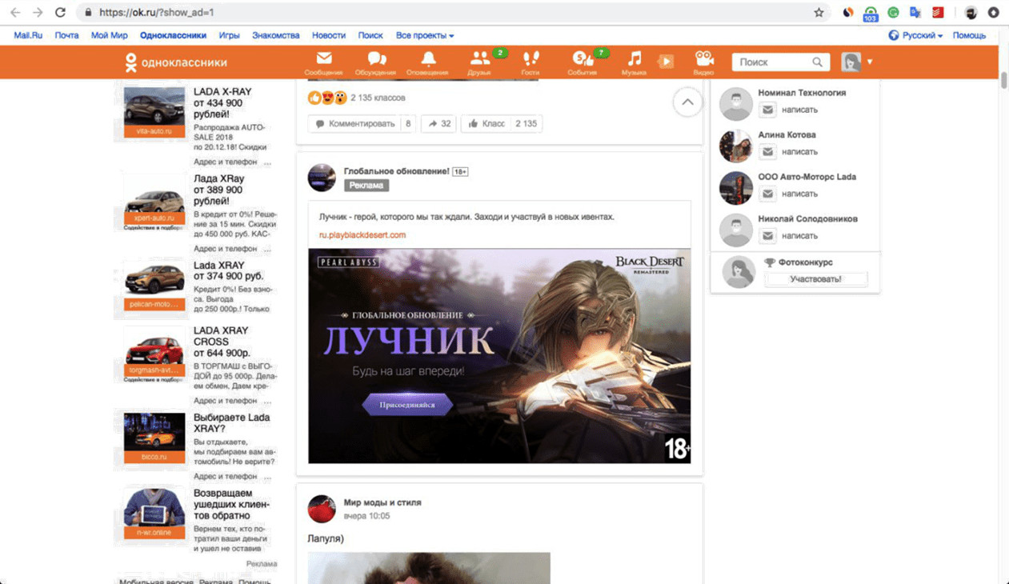Click the вчера 10:05 timestamp
1009x584 pixels.
coord(366,516)
